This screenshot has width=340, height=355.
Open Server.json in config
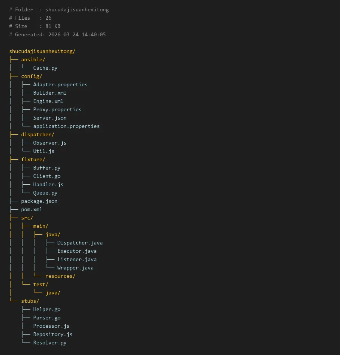coord(49,118)
